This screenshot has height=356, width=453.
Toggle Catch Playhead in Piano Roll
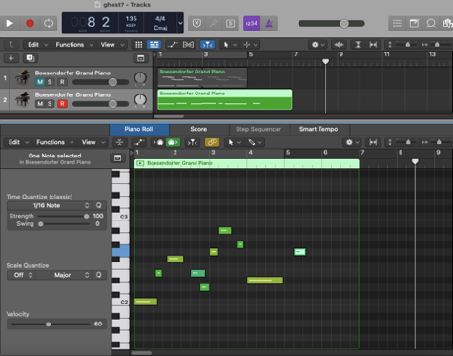point(193,142)
